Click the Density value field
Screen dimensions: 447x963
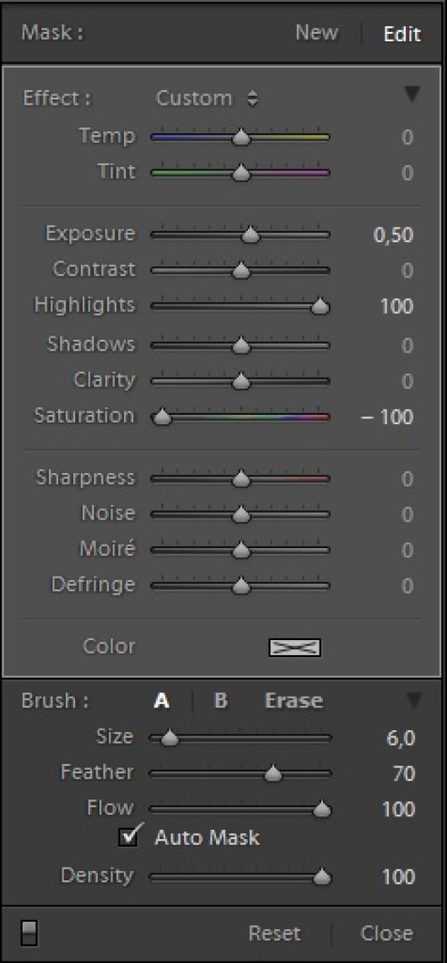pyautogui.click(x=398, y=876)
